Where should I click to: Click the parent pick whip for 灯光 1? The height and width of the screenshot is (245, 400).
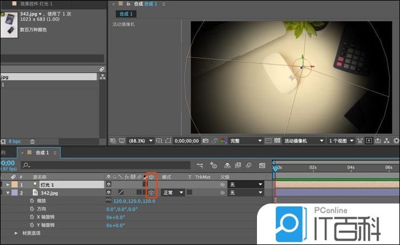click(x=223, y=185)
